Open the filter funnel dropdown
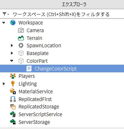 click(6, 14)
